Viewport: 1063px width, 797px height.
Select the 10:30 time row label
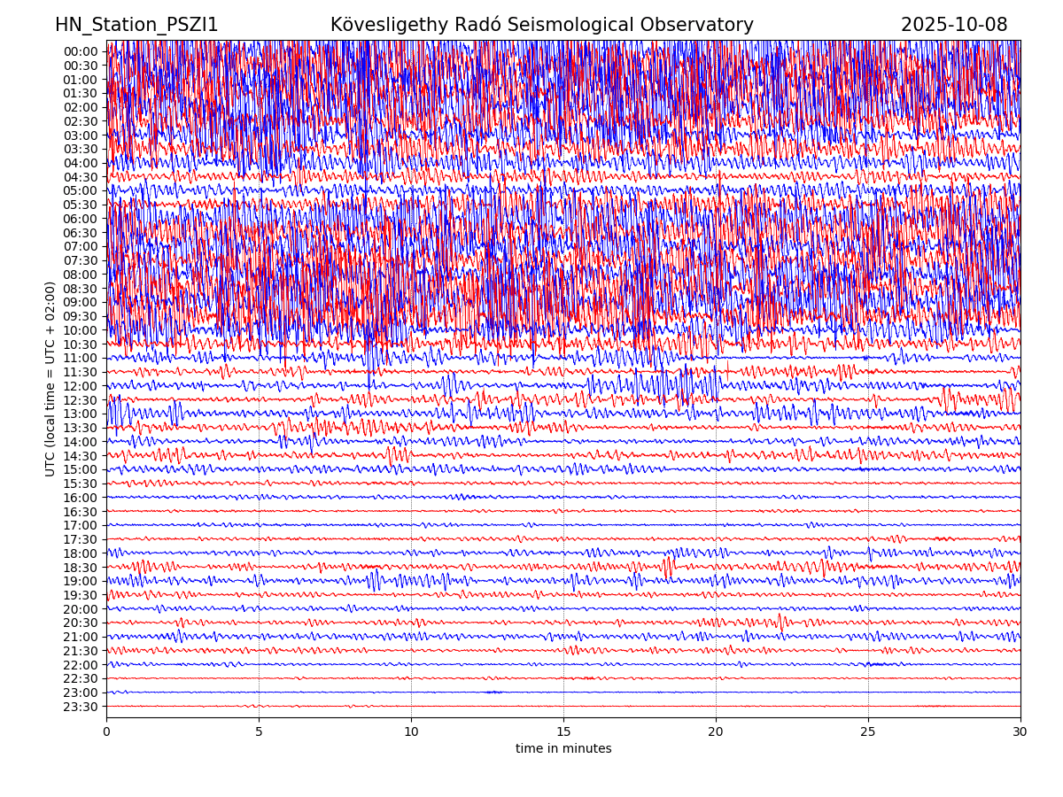click(80, 344)
